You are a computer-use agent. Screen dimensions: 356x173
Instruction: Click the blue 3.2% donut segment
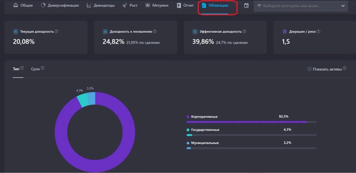pos(91,98)
